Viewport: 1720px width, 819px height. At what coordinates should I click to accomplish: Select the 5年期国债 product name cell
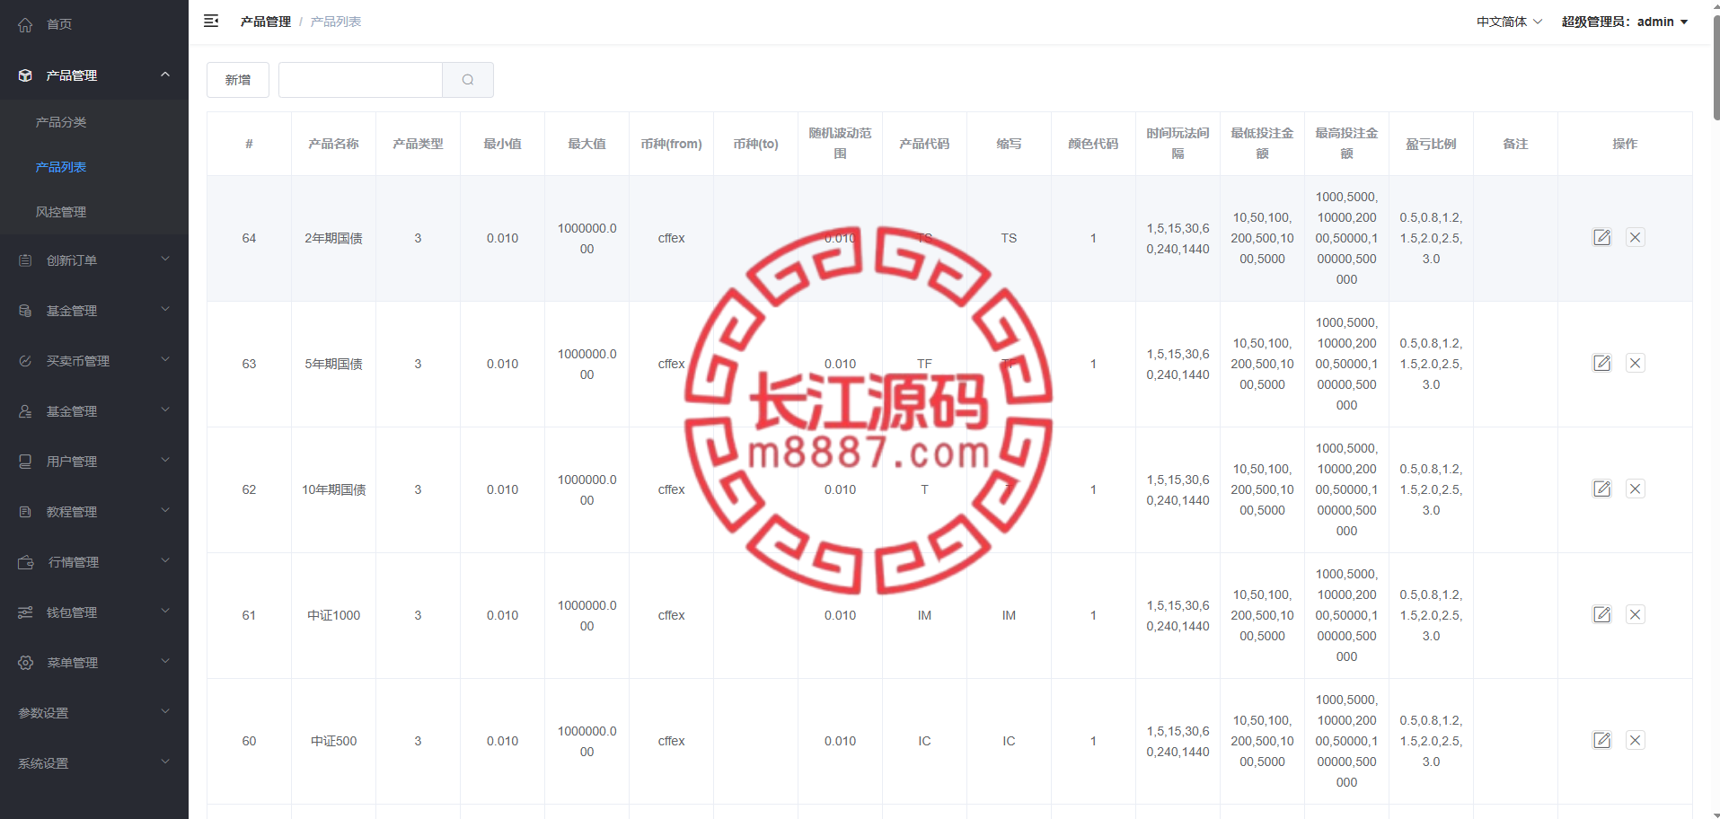click(x=333, y=364)
